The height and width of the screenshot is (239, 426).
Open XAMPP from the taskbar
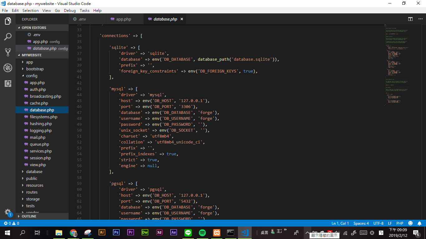(216, 232)
